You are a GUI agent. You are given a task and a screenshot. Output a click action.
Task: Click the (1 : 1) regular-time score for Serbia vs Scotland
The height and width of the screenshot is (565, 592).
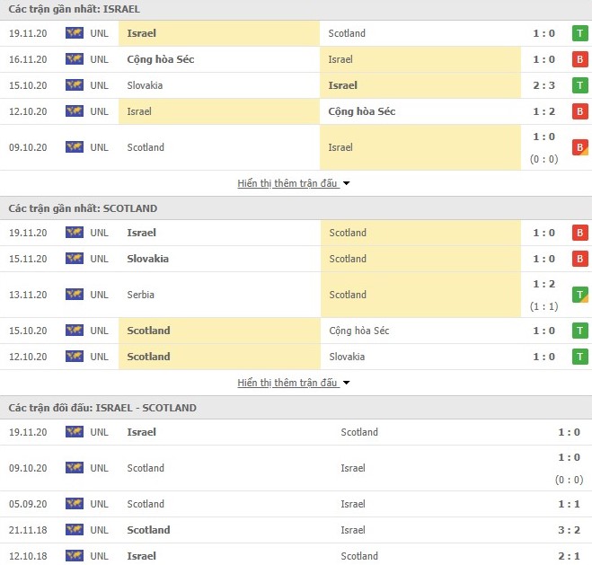544,306
